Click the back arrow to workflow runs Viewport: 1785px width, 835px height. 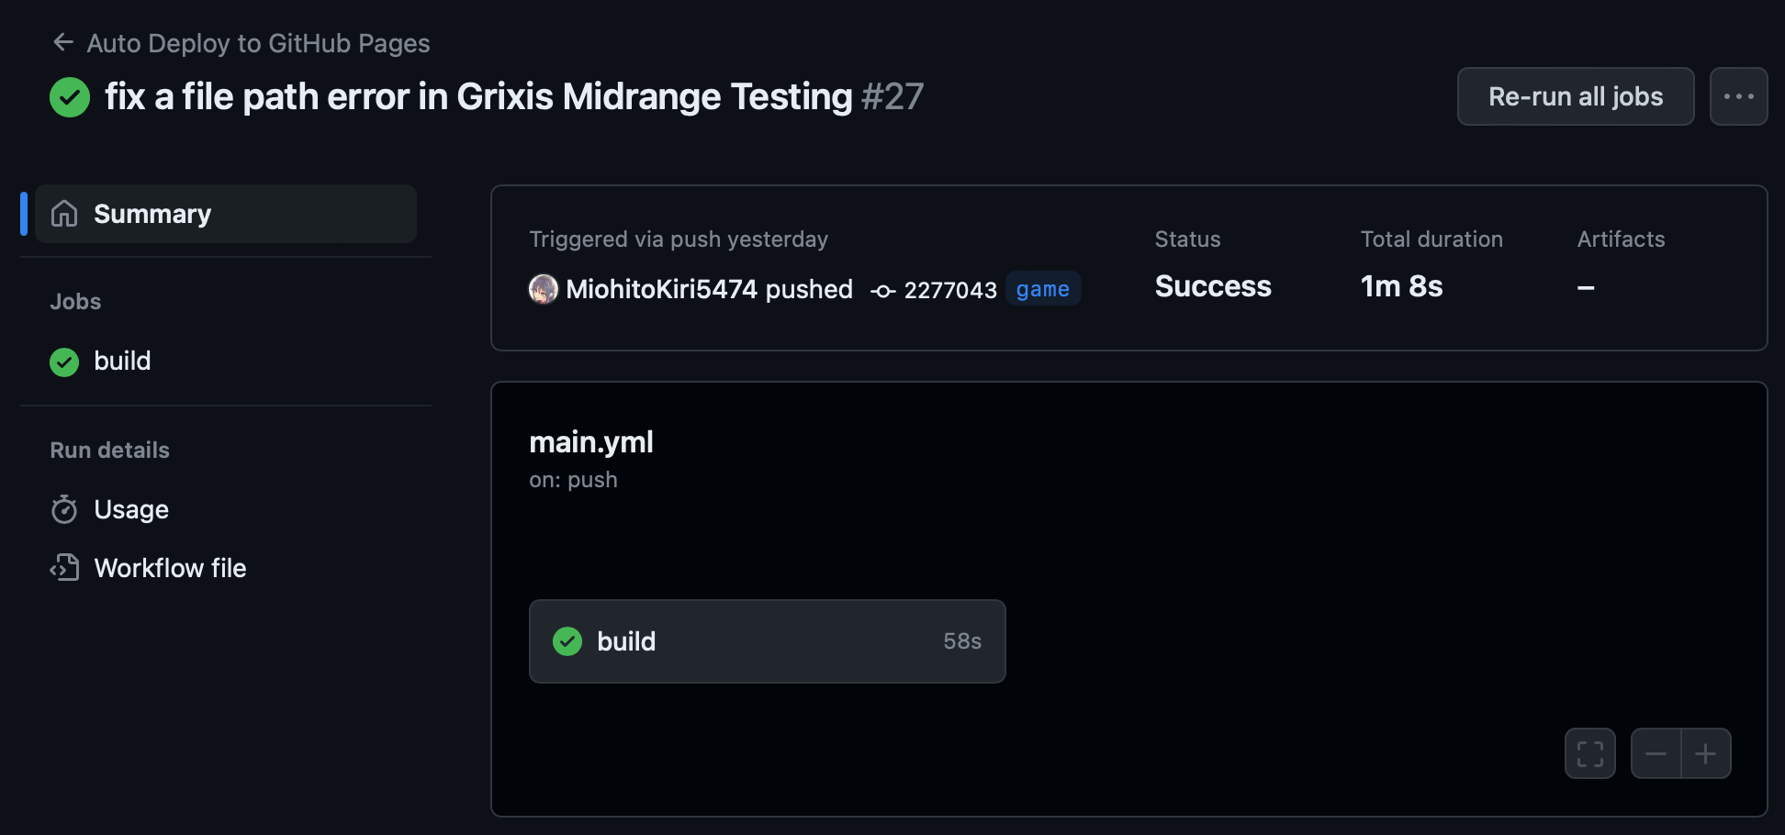62,42
